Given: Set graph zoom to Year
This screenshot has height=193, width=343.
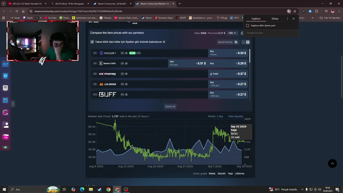Looking at the screenshot, I should [230, 173].
